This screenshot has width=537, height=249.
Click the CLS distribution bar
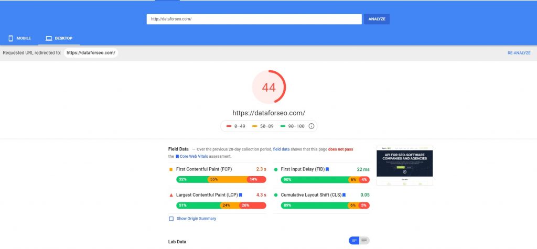(x=325, y=205)
